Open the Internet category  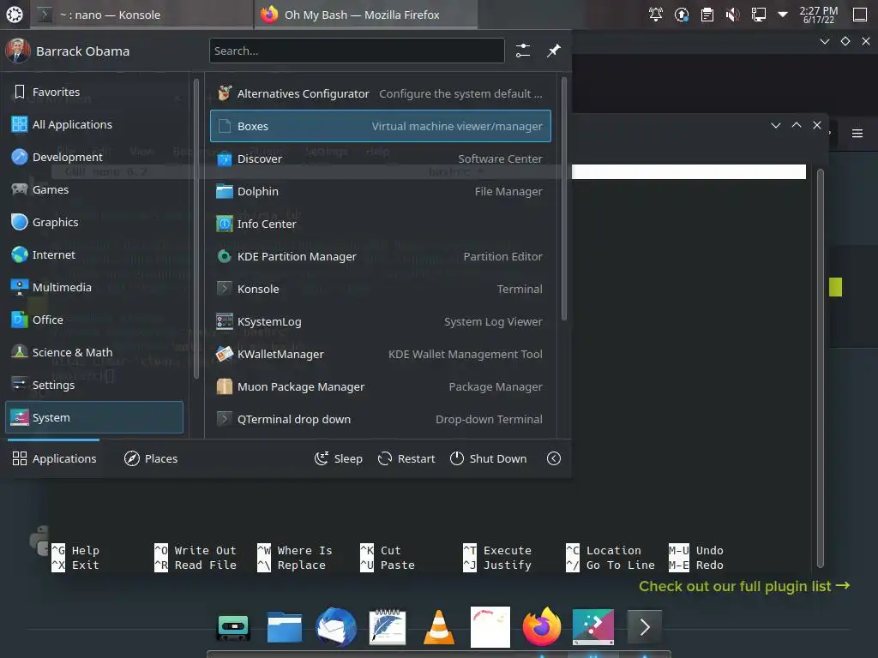click(x=94, y=254)
